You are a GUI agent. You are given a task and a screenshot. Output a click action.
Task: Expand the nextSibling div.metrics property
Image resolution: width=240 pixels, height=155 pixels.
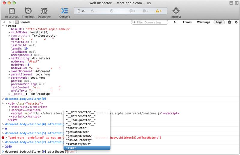[9, 58]
